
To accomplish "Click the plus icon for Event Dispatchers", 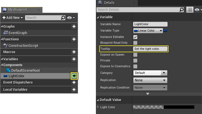I will (74, 82).
